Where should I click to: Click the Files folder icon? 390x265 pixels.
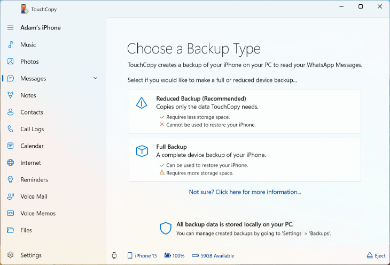[11, 230]
